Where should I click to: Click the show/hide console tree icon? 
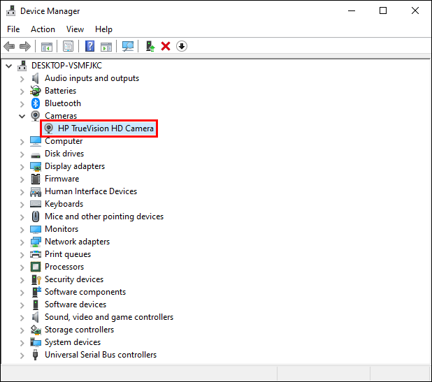[x=47, y=47]
